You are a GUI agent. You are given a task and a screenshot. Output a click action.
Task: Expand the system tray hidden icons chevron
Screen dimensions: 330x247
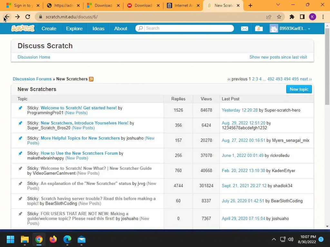274,239
